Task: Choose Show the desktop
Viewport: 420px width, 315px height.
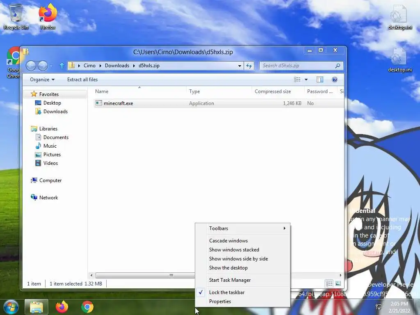Action: coord(243,268)
